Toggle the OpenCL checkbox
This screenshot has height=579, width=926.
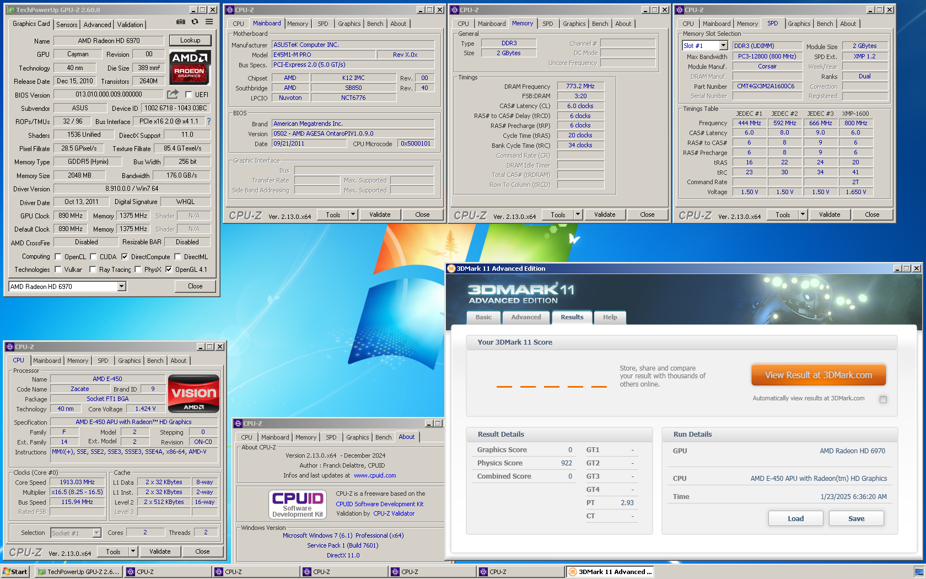tap(58, 256)
